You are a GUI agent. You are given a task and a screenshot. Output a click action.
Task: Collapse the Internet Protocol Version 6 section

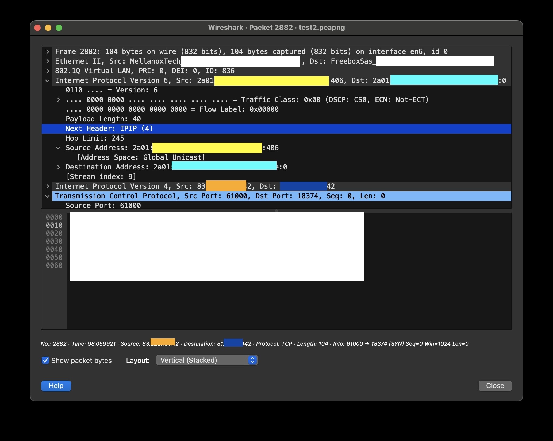coord(48,80)
